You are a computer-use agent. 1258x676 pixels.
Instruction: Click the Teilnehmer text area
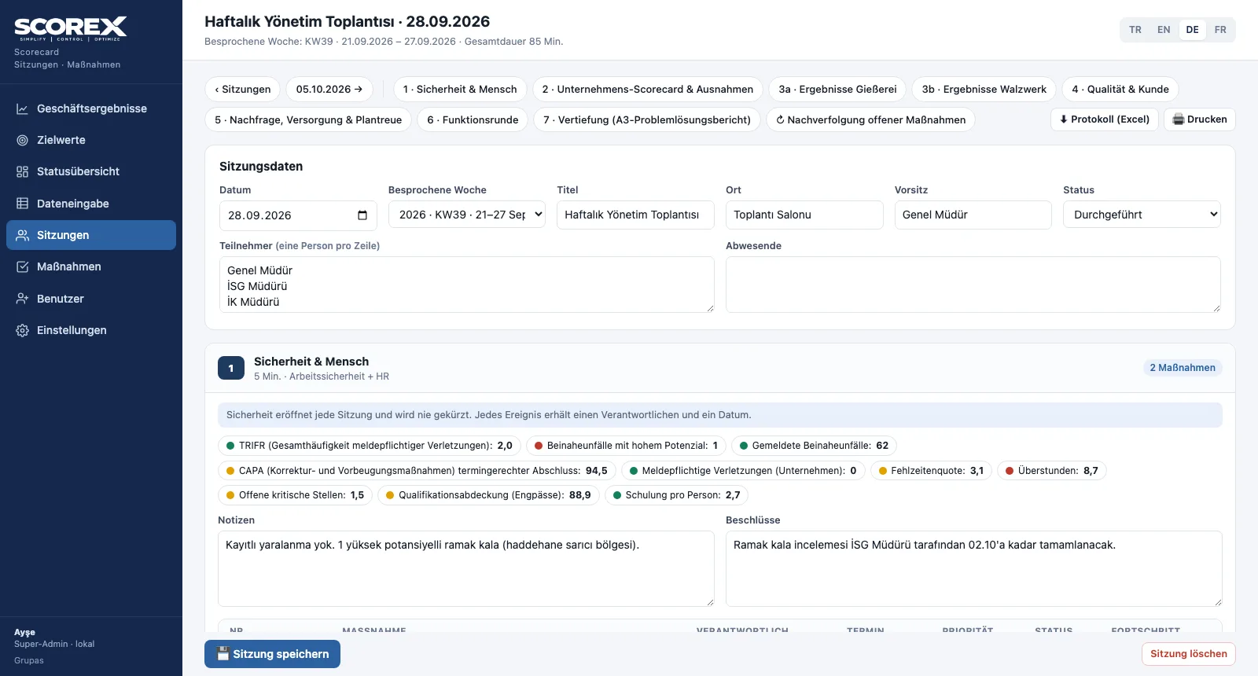point(467,285)
